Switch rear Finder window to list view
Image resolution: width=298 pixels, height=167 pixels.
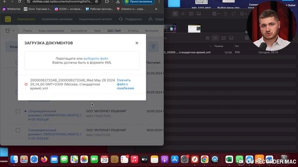[x=183, y=13]
